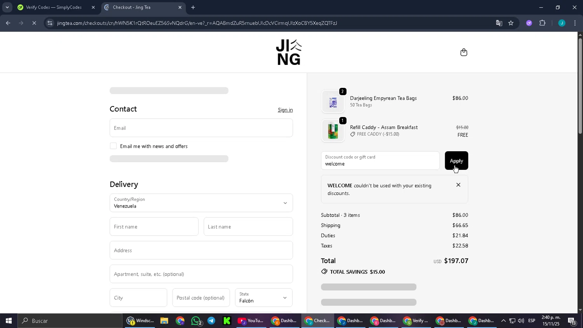
Task: Click the Apartment, suite field
Action: pos(201,274)
